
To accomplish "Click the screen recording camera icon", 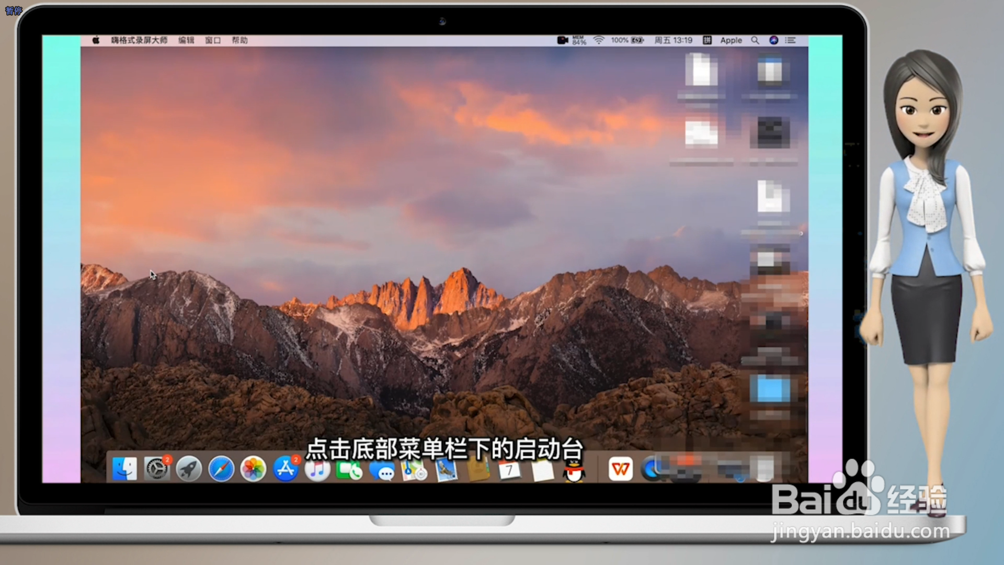I will 562,40.
